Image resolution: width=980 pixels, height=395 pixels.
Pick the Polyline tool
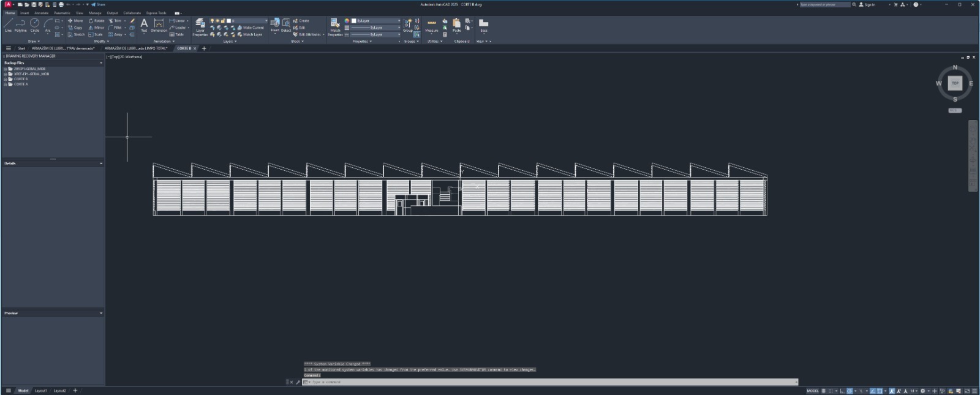[x=20, y=24]
